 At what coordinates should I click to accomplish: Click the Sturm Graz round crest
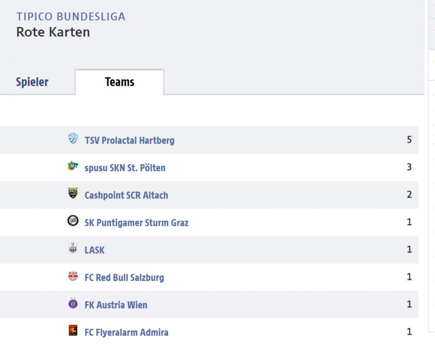tap(73, 221)
